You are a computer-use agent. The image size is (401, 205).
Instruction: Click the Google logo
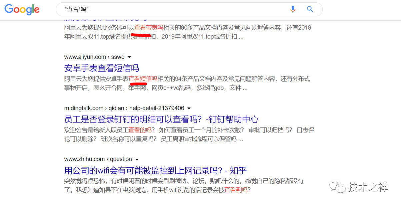pos(22,10)
